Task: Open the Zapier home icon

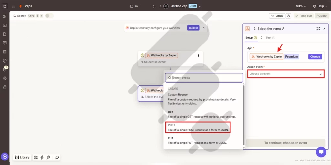Action: click(x=5, y=6)
